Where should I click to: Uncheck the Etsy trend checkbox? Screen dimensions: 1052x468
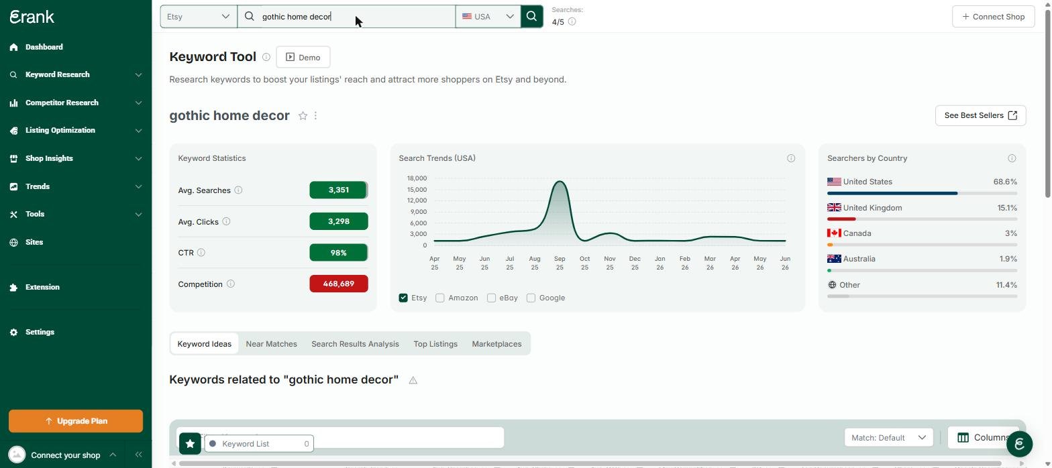tap(403, 298)
